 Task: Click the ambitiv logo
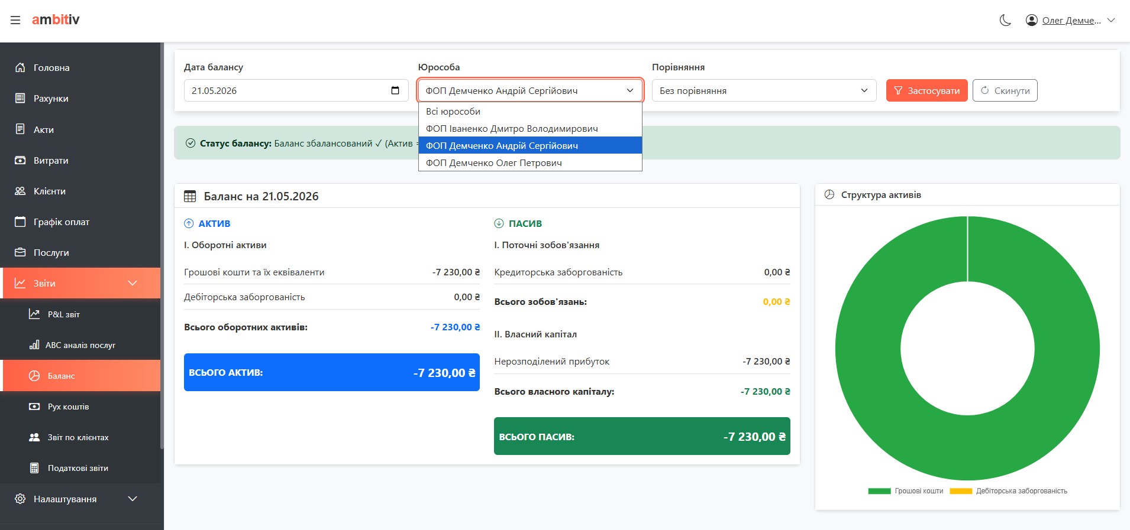coord(56,19)
